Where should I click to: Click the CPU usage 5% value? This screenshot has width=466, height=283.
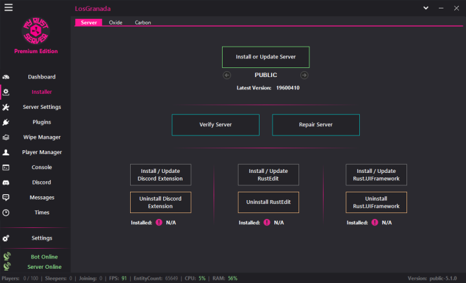202,278
